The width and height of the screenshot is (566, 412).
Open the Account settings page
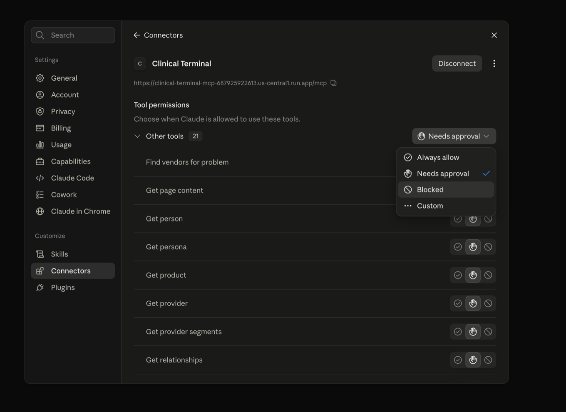point(73,94)
